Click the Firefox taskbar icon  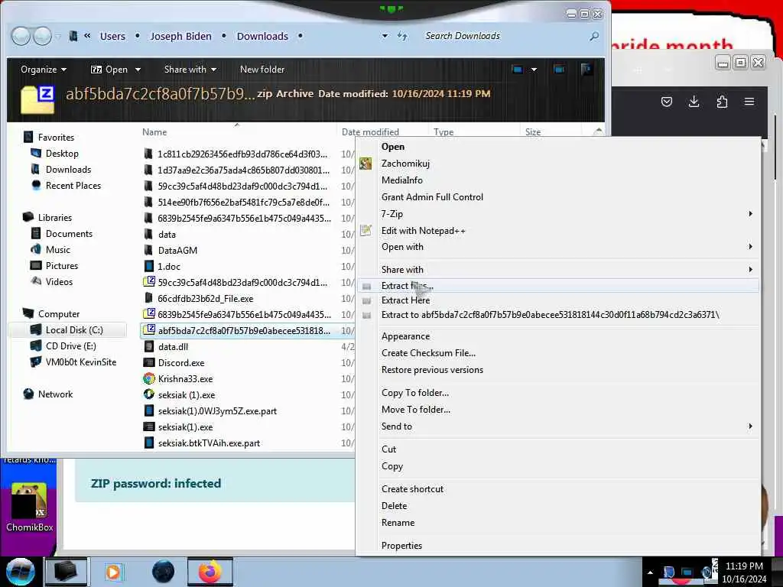click(210, 572)
